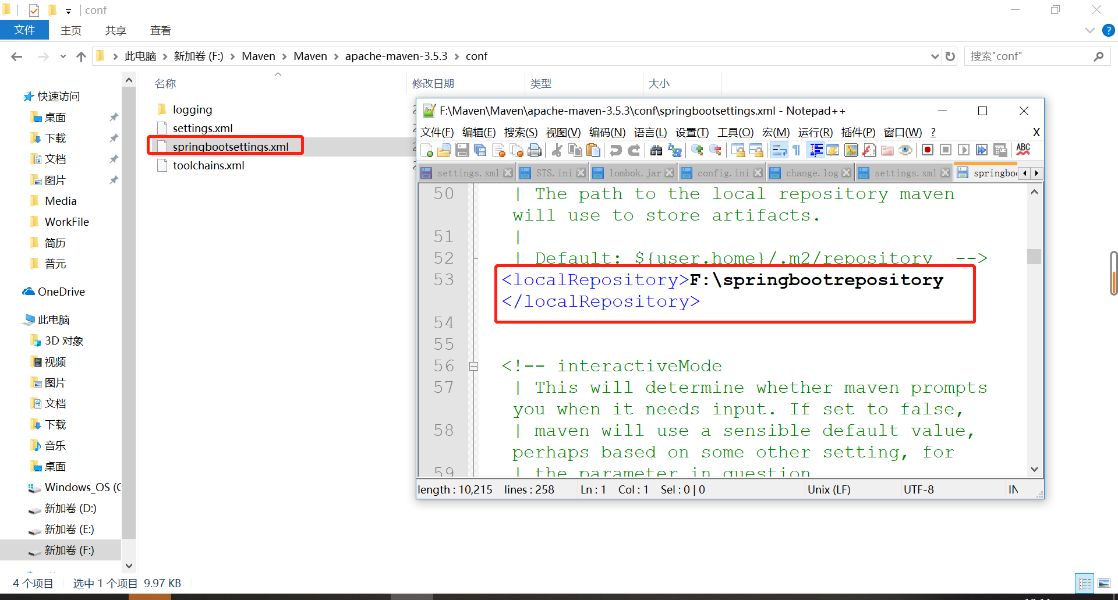Viewport: 1118px width, 600px height.
Task: Open the address bar history dropdown
Action: (935, 56)
